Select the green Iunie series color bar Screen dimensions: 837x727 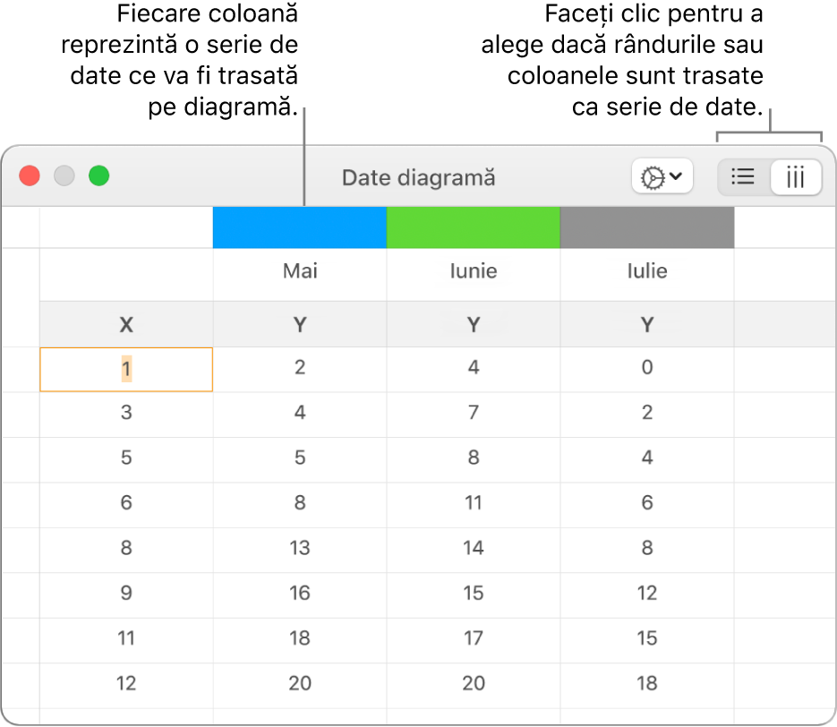click(473, 227)
